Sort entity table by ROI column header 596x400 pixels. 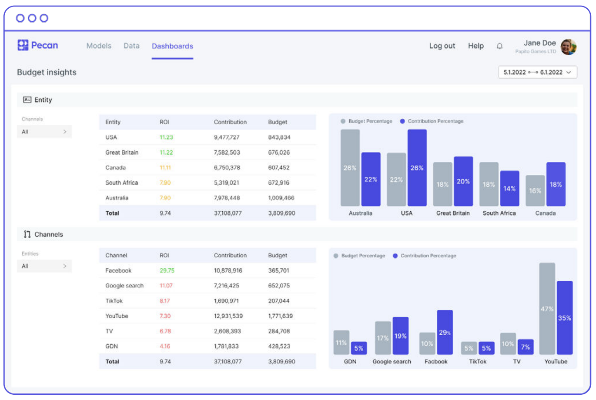coord(164,122)
